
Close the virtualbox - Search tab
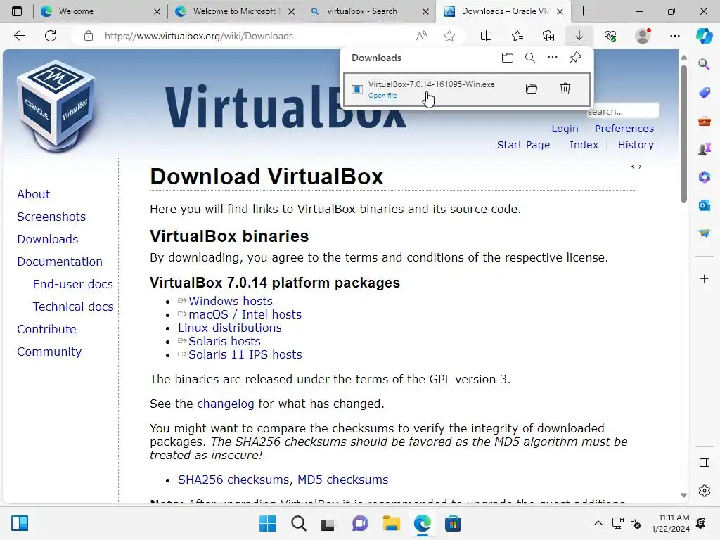point(425,11)
